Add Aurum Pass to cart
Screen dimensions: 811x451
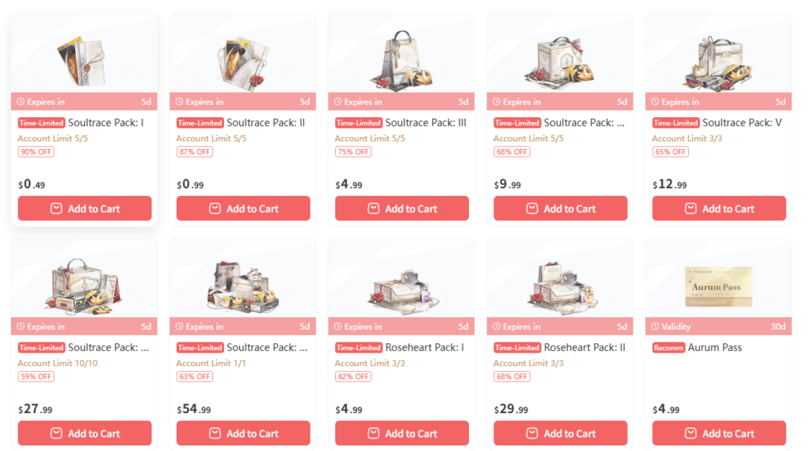point(719,434)
